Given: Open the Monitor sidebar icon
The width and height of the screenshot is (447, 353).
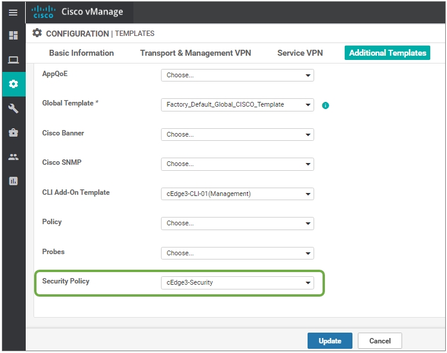Looking at the screenshot, I should coord(13,59).
